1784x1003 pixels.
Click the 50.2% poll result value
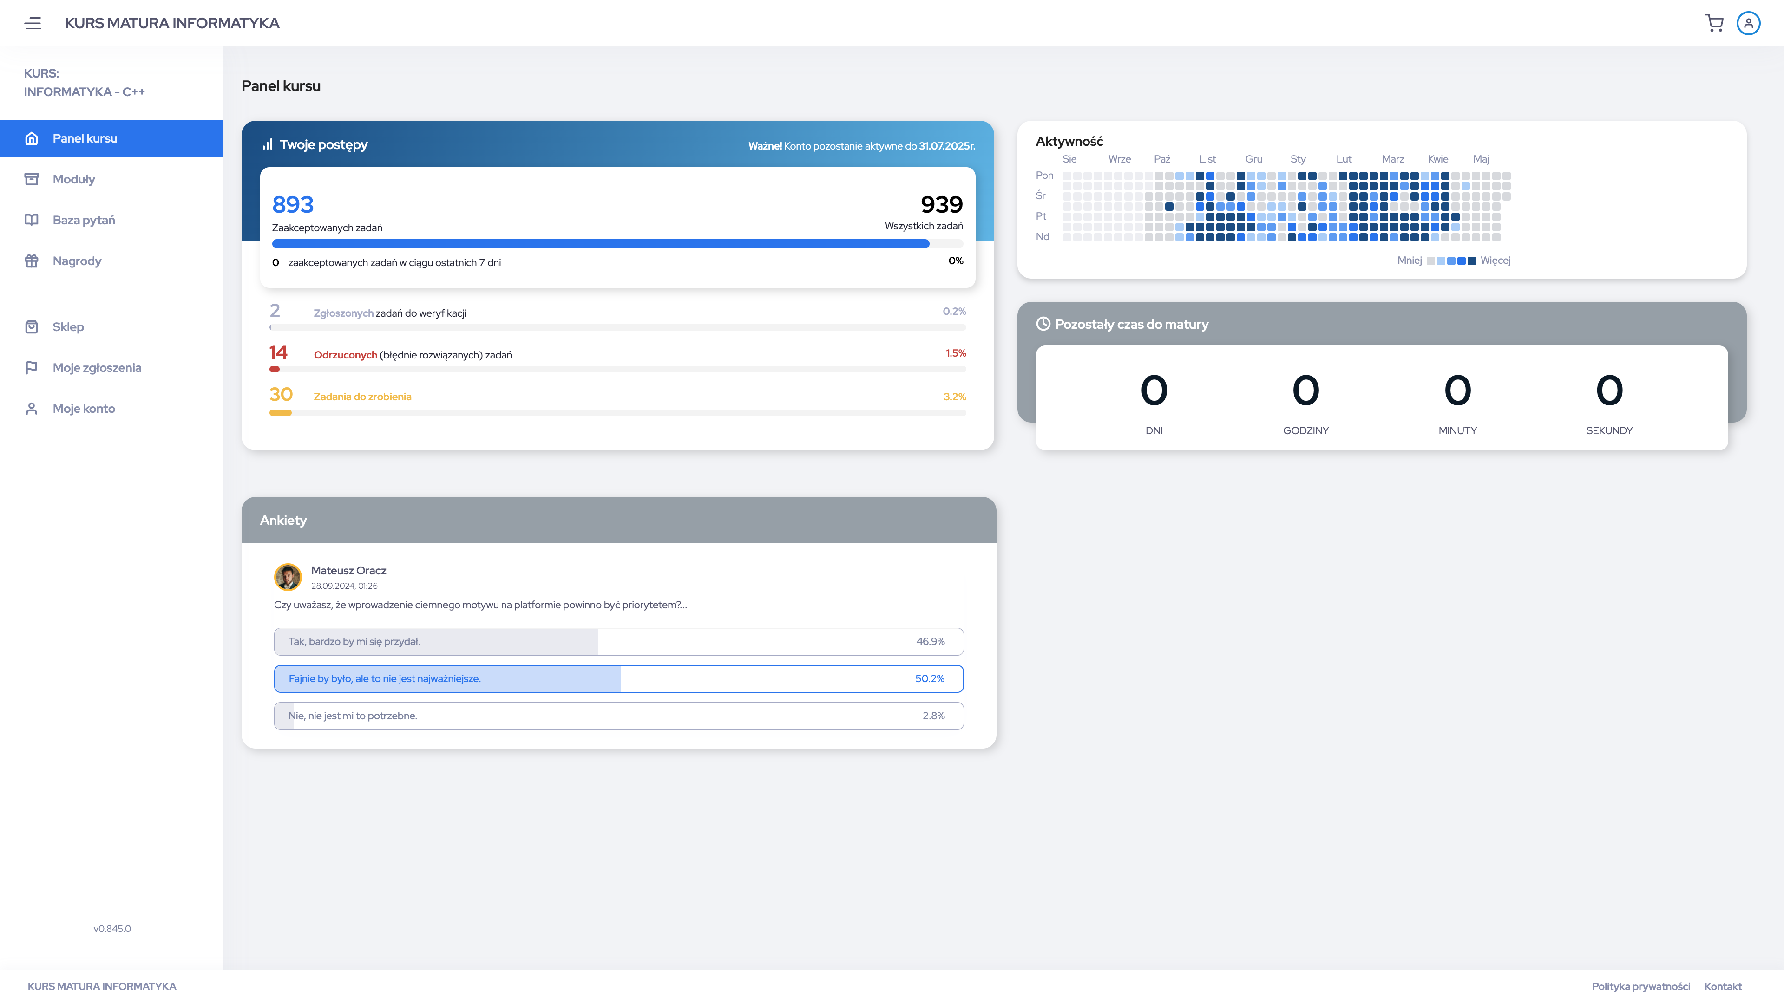pyautogui.click(x=929, y=679)
